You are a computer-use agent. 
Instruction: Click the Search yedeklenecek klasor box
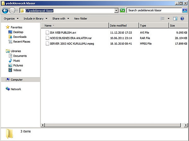[154, 10]
